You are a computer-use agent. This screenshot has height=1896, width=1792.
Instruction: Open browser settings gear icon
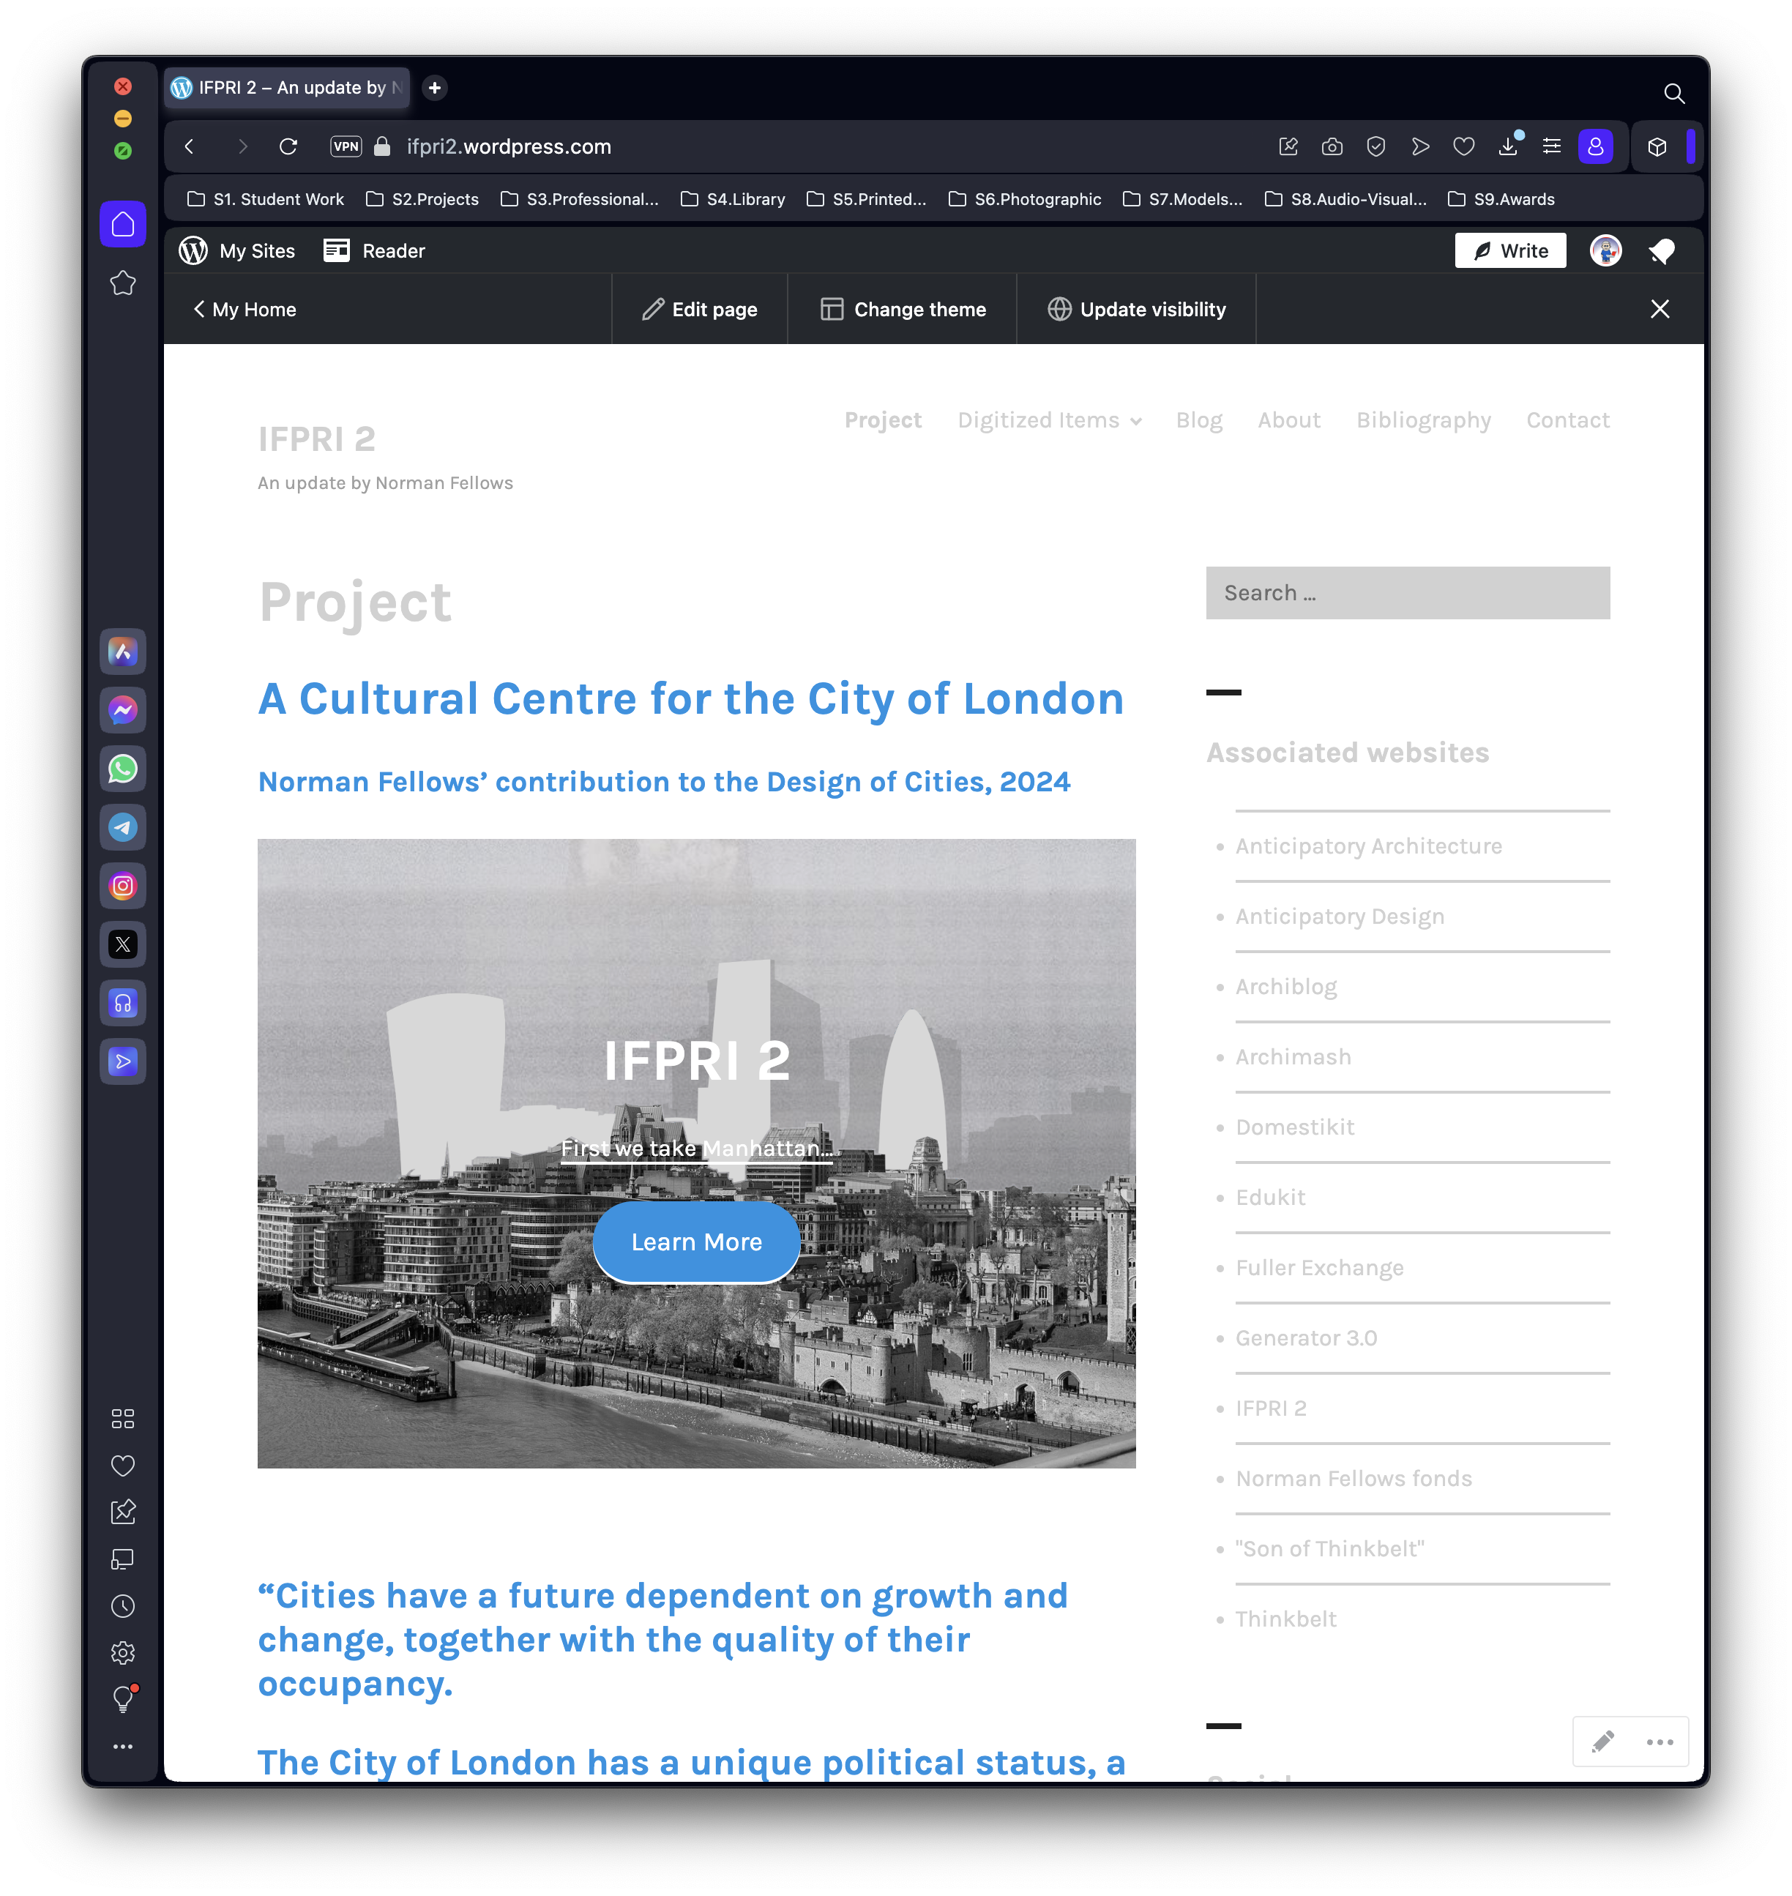[123, 1652]
